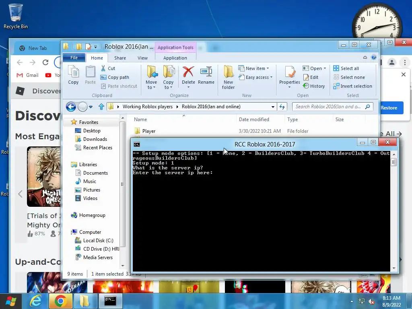Expand Working Roblox players breadcrumb arrow
412x309 pixels.
(177, 107)
